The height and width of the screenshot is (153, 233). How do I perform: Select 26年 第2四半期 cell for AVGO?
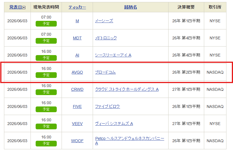(x=186, y=72)
